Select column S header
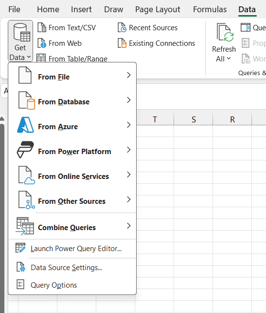This screenshot has height=313, width=266. (194, 119)
